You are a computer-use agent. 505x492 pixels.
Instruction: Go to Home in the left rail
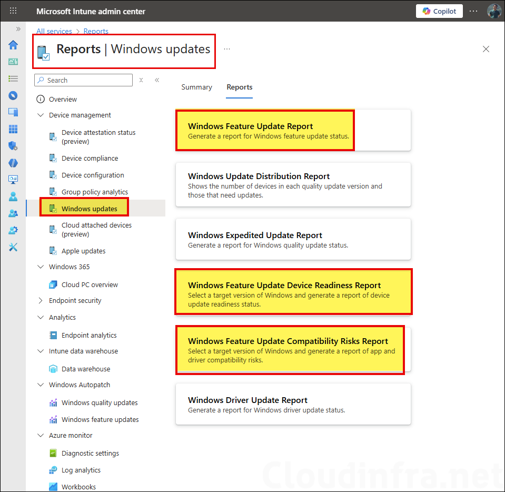pos(13,45)
